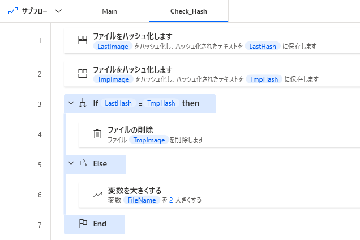Select the Check_Hash tab
This screenshot has width=360, height=240.
click(188, 11)
